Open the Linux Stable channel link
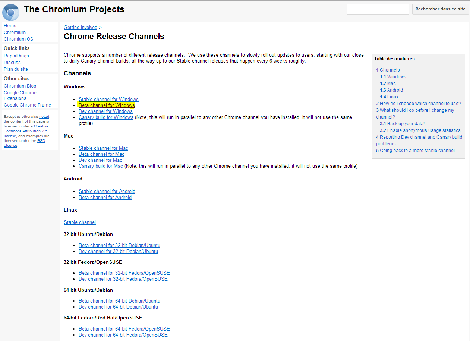This screenshot has width=470, height=341. [x=80, y=222]
